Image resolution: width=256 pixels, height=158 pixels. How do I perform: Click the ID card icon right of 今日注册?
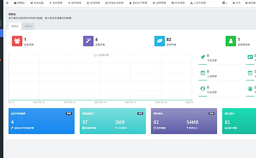click(x=250, y=57)
